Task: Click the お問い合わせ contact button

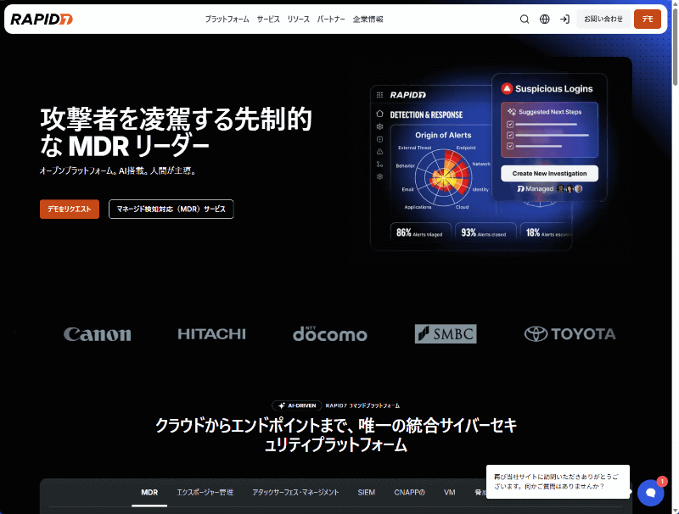Action: (x=603, y=19)
